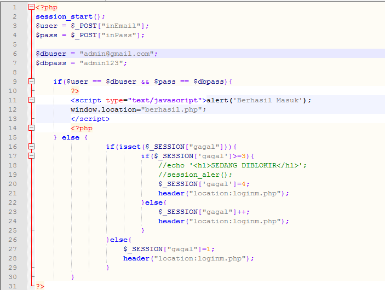
Task: Collapse the fold marker on line 1
Action: tap(31, 7)
